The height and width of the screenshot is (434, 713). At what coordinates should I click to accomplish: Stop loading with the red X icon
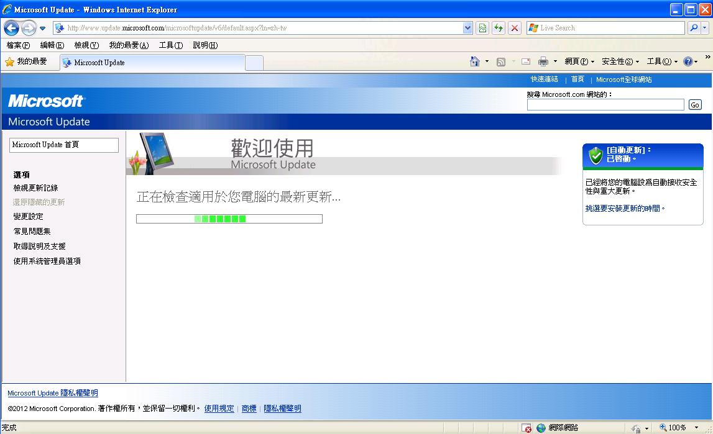pyautogui.click(x=514, y=28)
